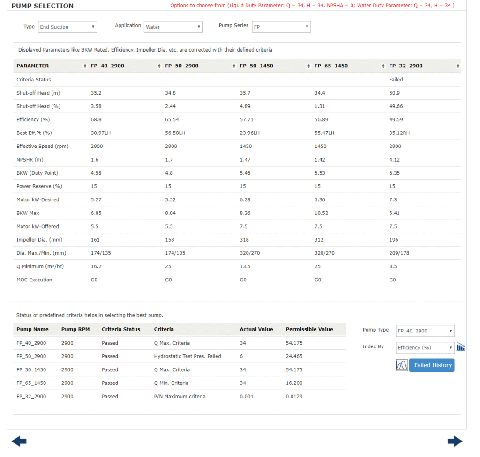The image size is (480, 457).
Task: Select the FP_65_1450 column header
Action: (x=331, y=66)
